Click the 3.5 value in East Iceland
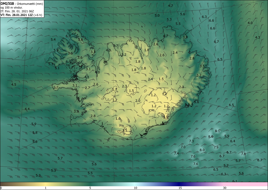Viewport: 268px width, 190px height. (202, 66)
